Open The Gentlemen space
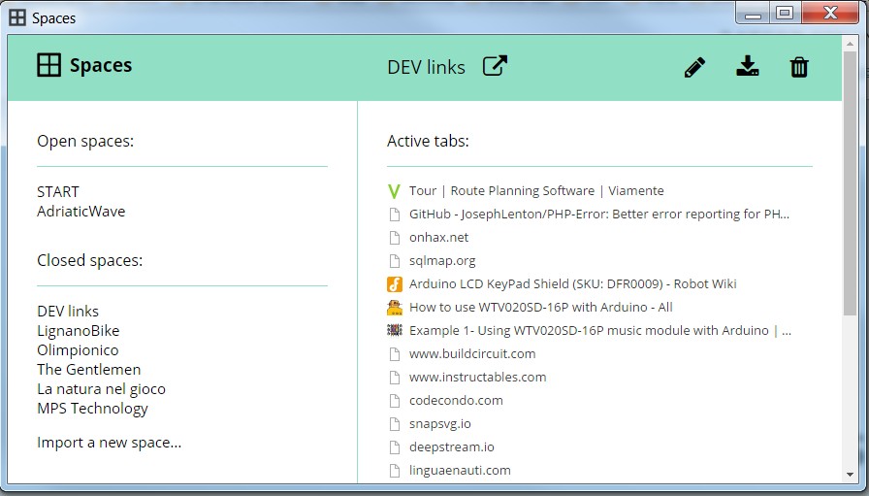The height and width of the screenshot is (496, 869). point(88,370)
